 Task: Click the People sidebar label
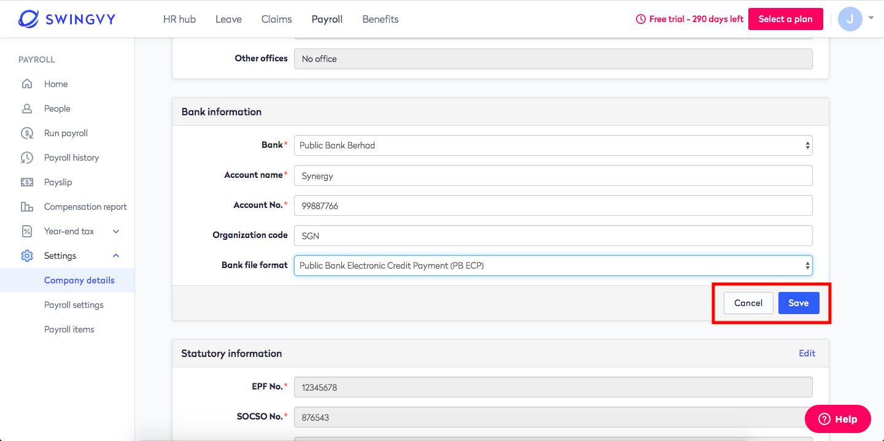pyautogui.click(x=57, y=109)
